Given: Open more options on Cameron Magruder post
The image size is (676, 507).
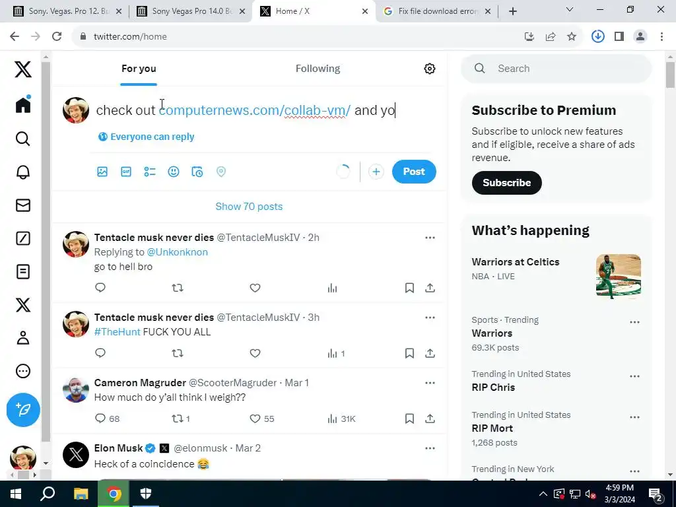Looking at the screenshot, I should tap(430, 383).
